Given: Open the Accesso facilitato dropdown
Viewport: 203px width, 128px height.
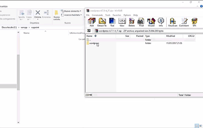Looking at the screenshot, I should pyautogui.click(x=71, y=15).
